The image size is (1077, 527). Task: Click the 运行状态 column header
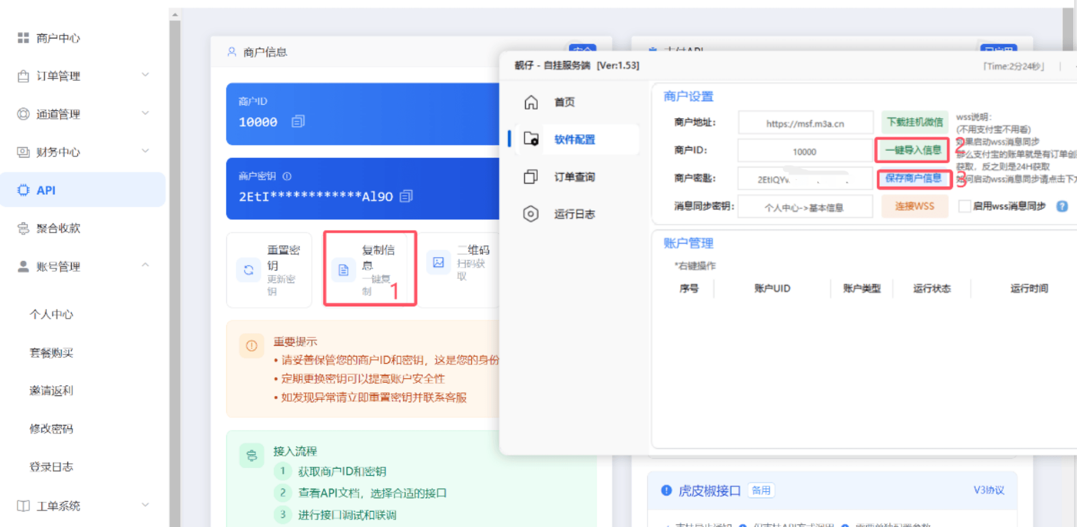pyautogui.click(x=932, y=289)
